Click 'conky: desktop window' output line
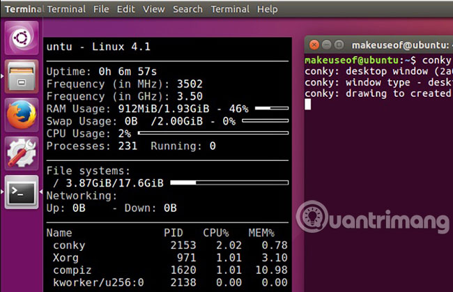Viewport: 453px width, 292px height. [378, 71]
